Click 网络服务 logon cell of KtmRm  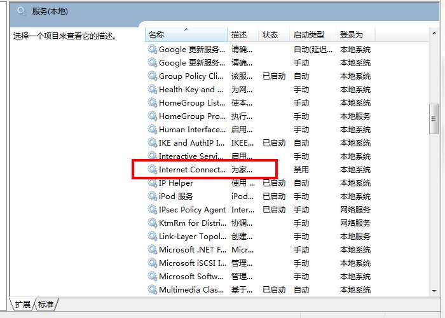[x=355, y=223]
